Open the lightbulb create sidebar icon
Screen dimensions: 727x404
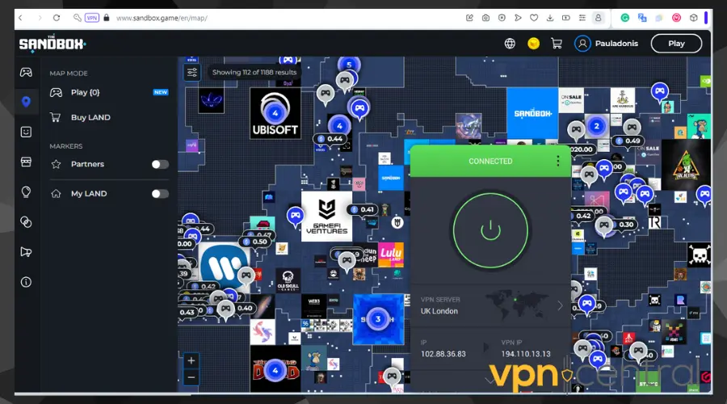[26, 191]
